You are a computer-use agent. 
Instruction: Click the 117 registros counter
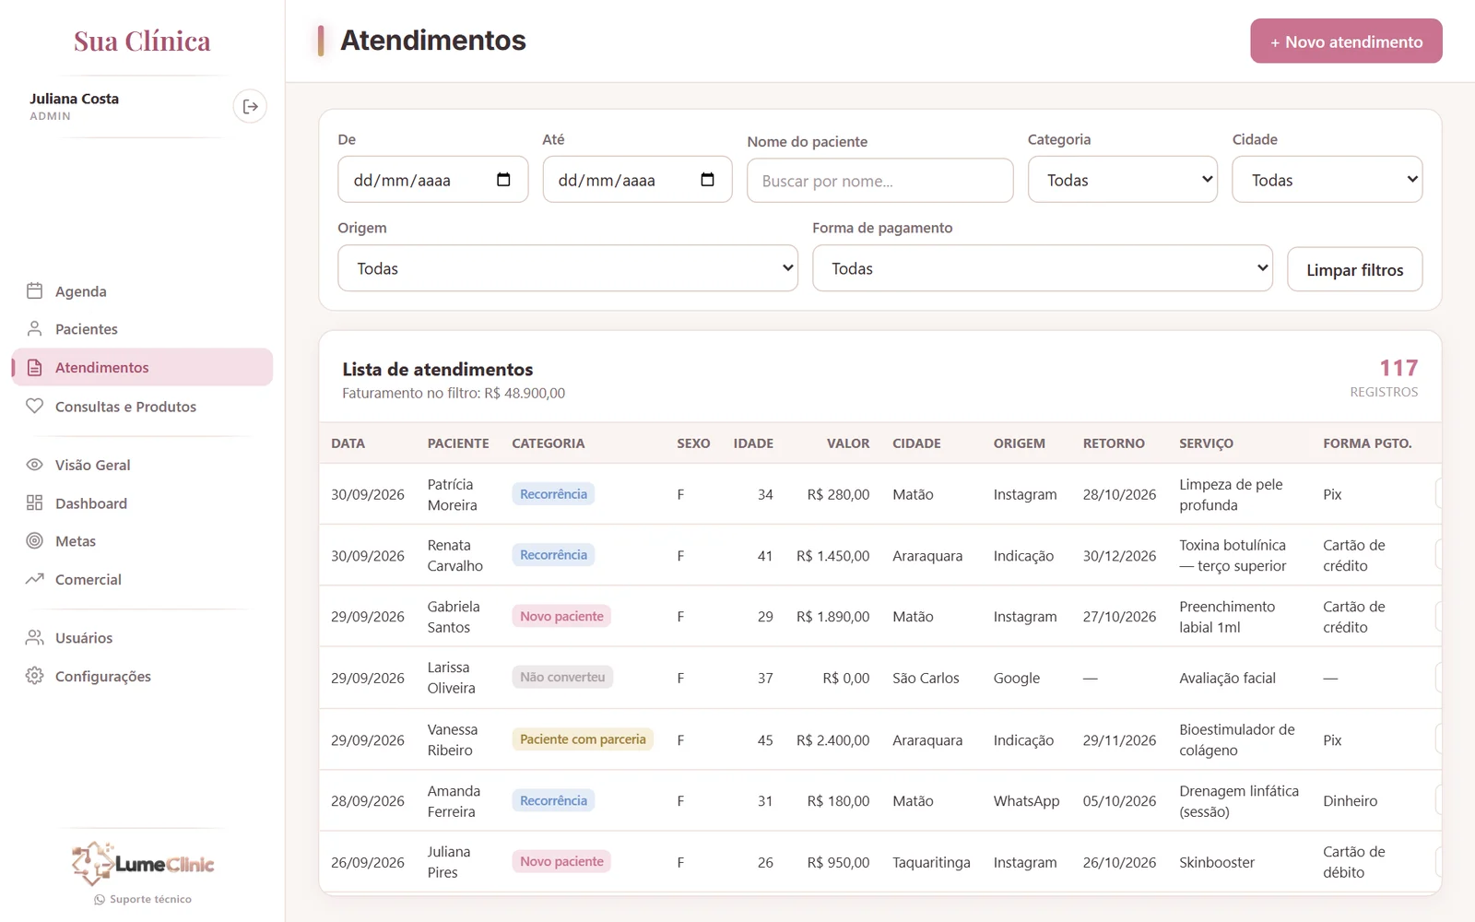(1384, 378)
